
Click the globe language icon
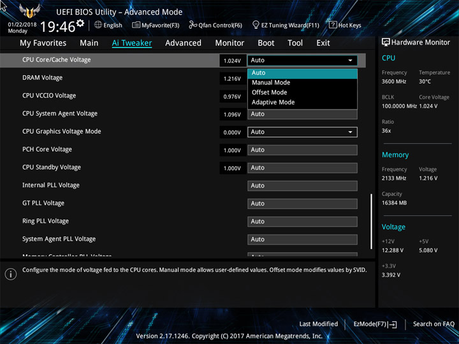(x=98, y=25)
